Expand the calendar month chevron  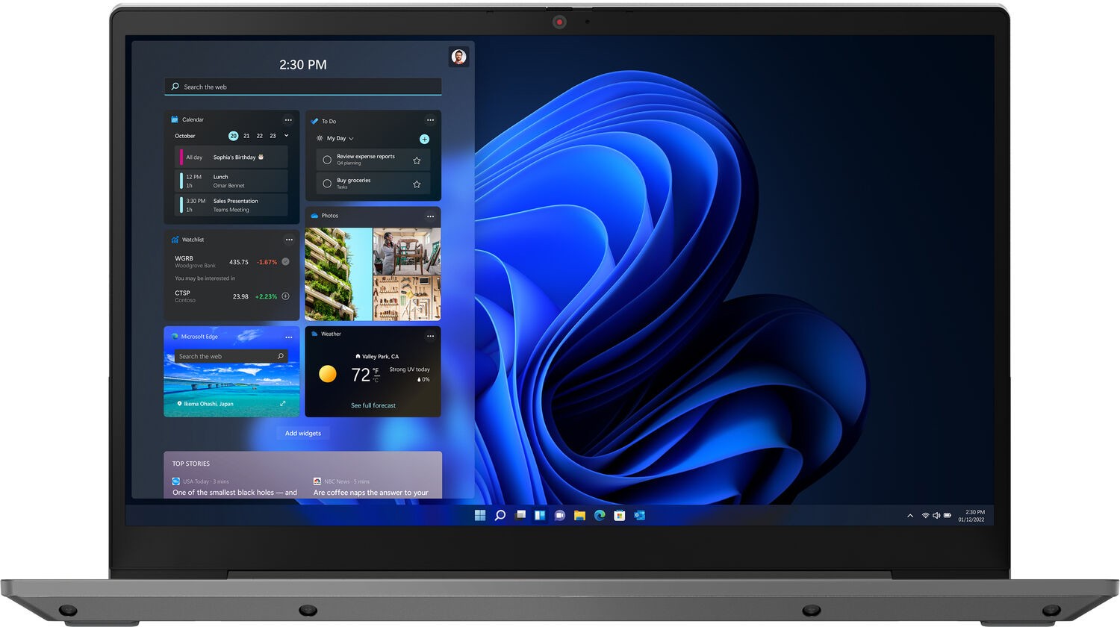pos(287,136)
